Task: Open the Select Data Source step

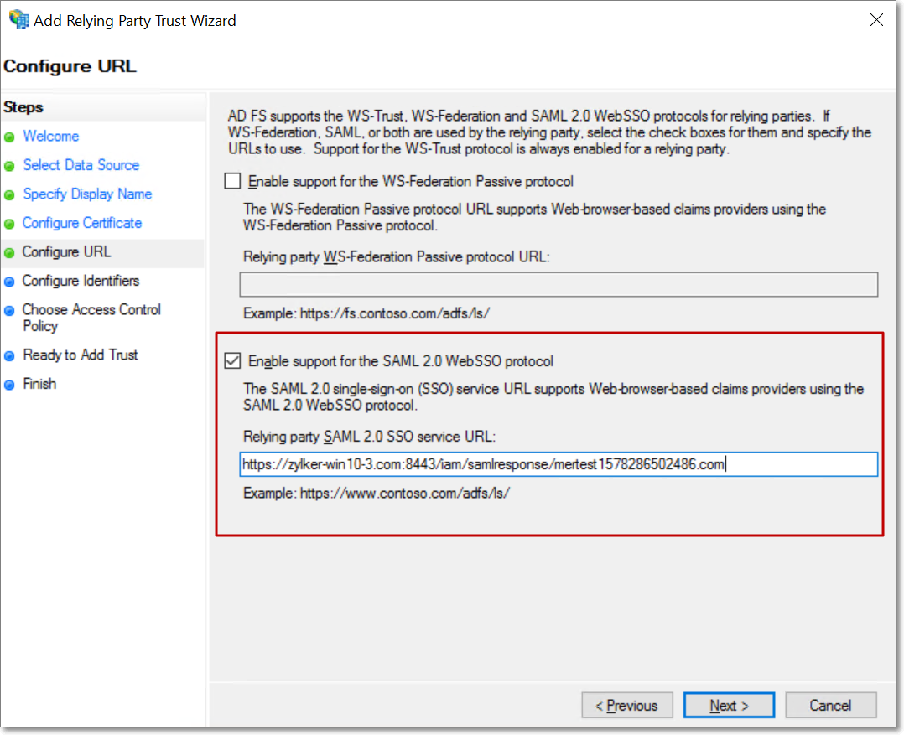Action: [81, 165]
